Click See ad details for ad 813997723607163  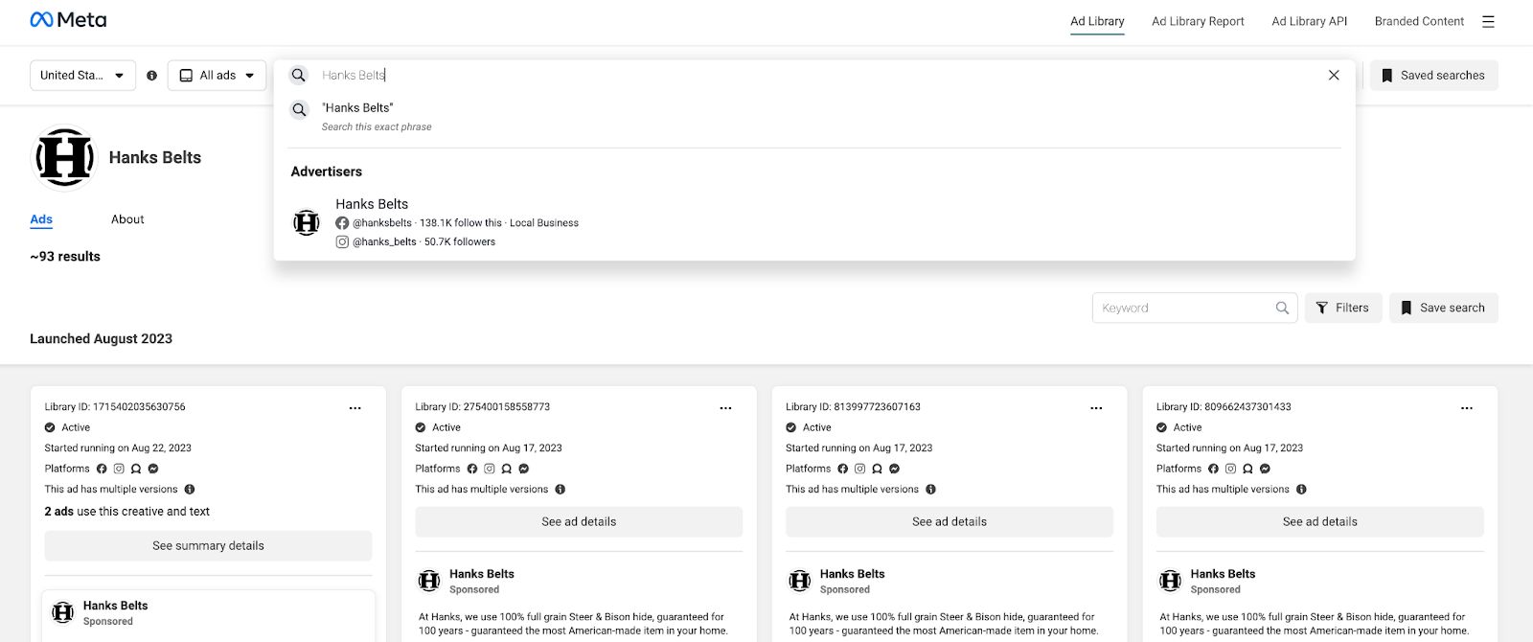coord(950,522)
